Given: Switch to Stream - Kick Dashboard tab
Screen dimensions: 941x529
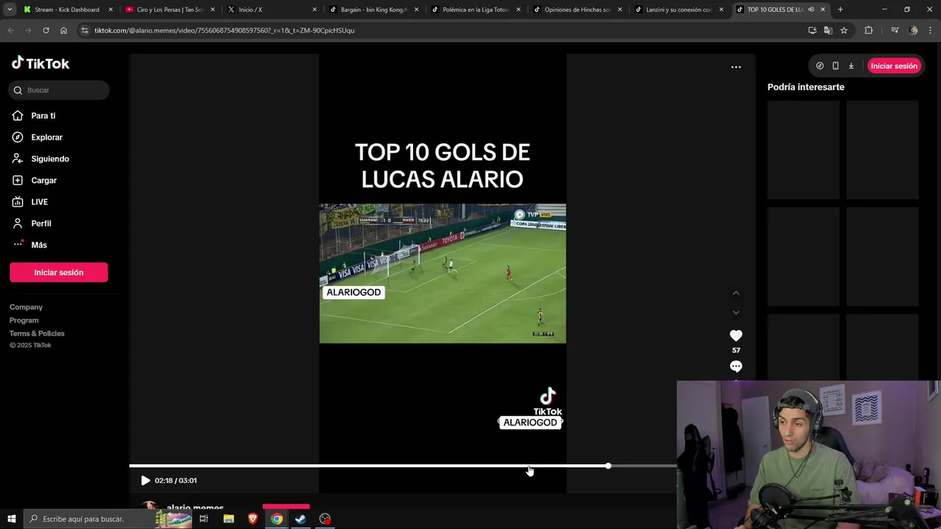Looking at the screenshot, I should tap(66, 10).
